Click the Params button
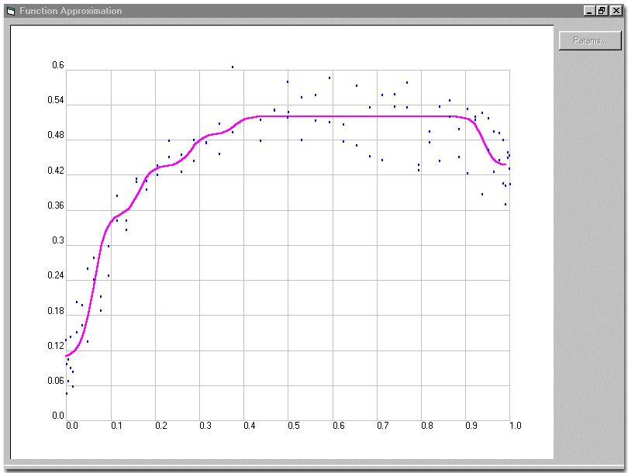628x473 pixels. click(588, 40)
